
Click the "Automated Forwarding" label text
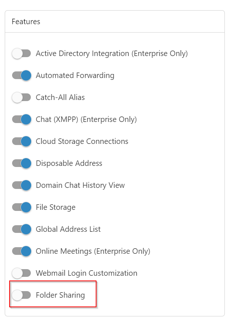pos(75,75)
